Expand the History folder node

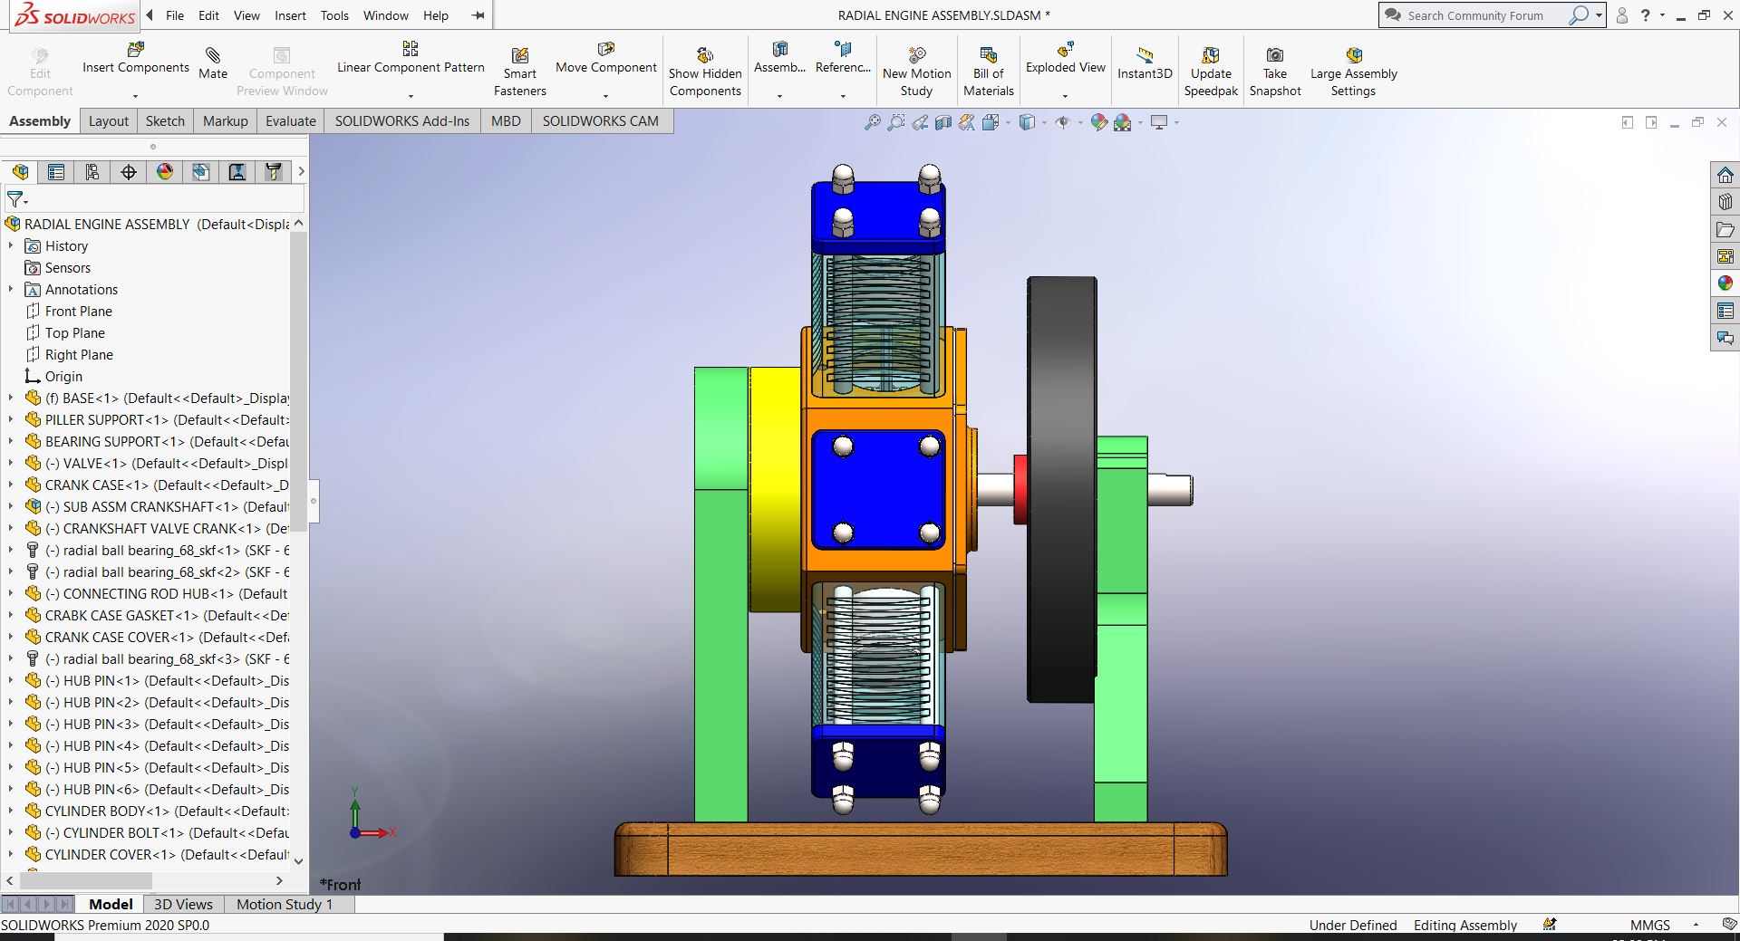click(11, 245)
